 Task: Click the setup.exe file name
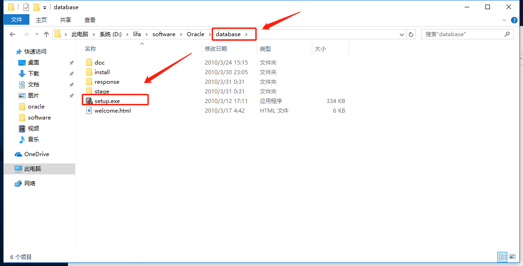pyautogui.click(x=107, y=101)
